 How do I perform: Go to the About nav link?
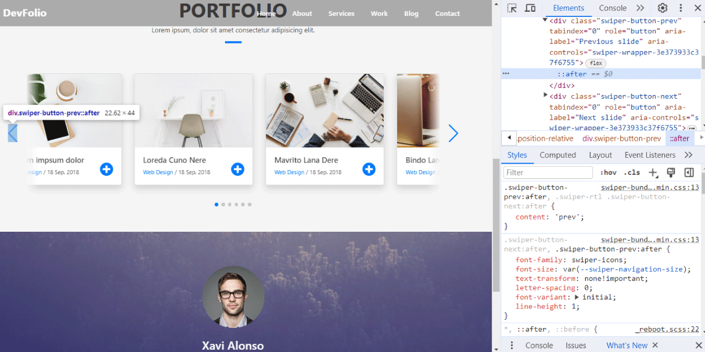pos(302,13)
